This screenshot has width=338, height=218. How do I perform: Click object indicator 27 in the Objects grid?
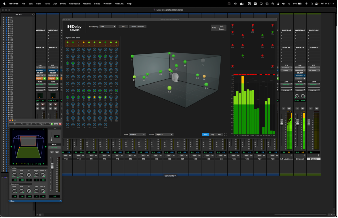pyautogui.click(x=100, y=56)
